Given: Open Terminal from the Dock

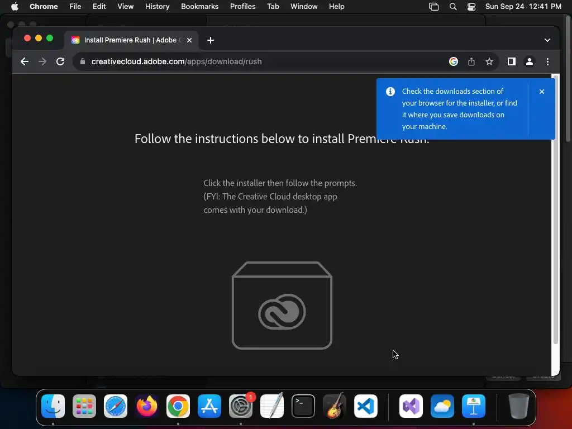Looking at the screenshot, I should click(x=303, y=406).
